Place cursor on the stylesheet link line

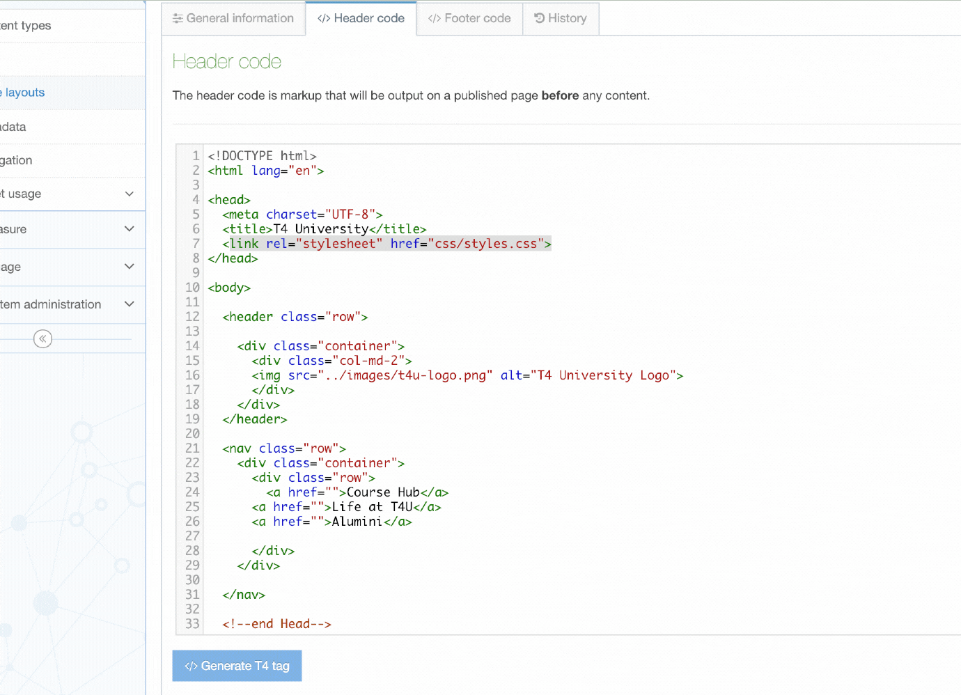point(386,244)
